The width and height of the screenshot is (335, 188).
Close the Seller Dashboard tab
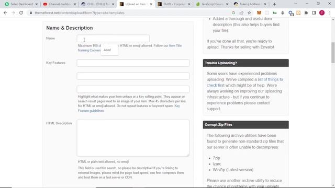point(37,4)
